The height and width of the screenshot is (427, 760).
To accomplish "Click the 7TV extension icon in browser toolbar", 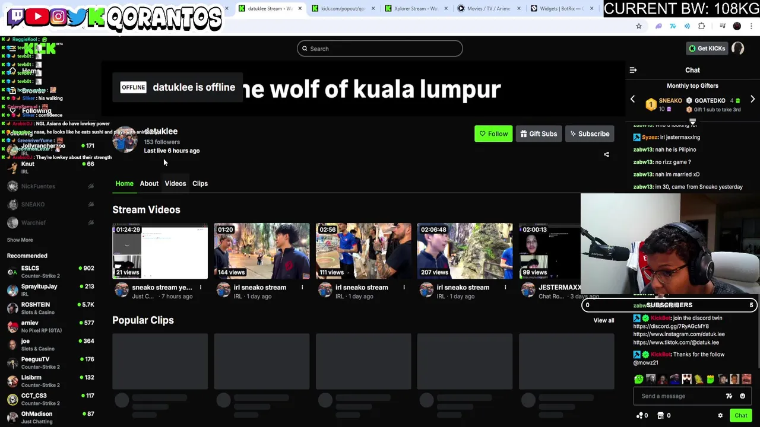I will [673, 26].
